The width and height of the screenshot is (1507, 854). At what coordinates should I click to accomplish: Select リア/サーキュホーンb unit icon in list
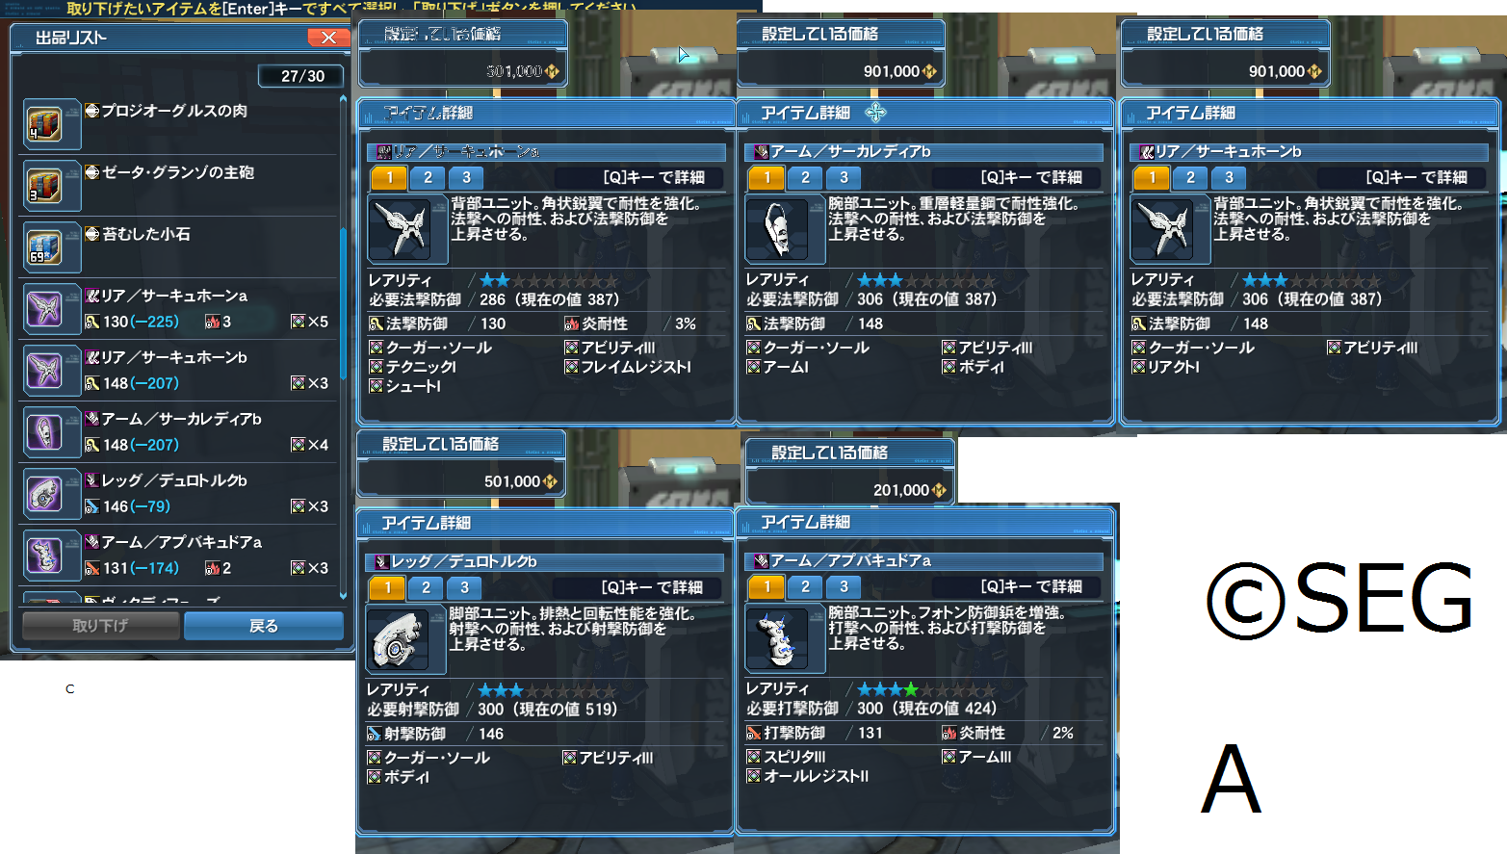pos(44,371)
